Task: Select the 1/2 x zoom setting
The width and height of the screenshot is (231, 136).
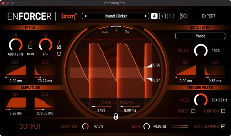Action: (x=105, y=32)
